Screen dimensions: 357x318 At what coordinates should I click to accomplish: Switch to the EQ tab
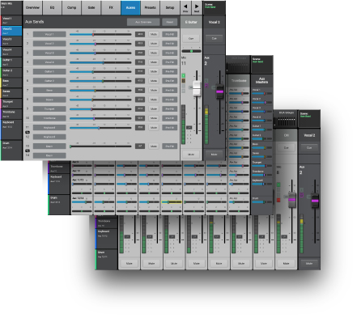[x=52, y=7]
